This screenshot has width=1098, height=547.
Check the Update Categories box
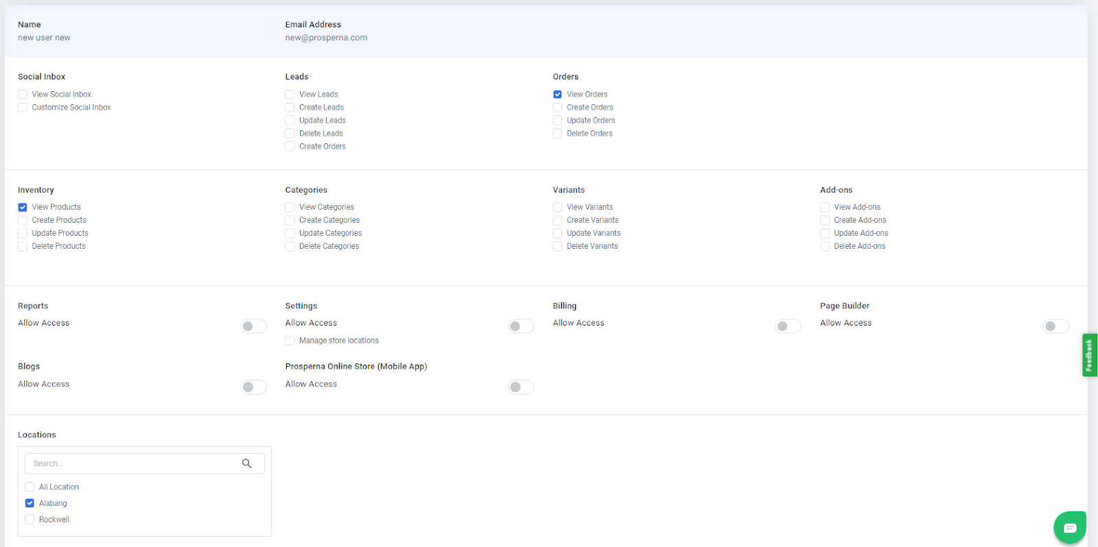[x=290, y=233]
